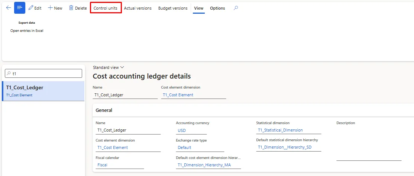
Task: Click the Description text field
Action: click(369, 143)
